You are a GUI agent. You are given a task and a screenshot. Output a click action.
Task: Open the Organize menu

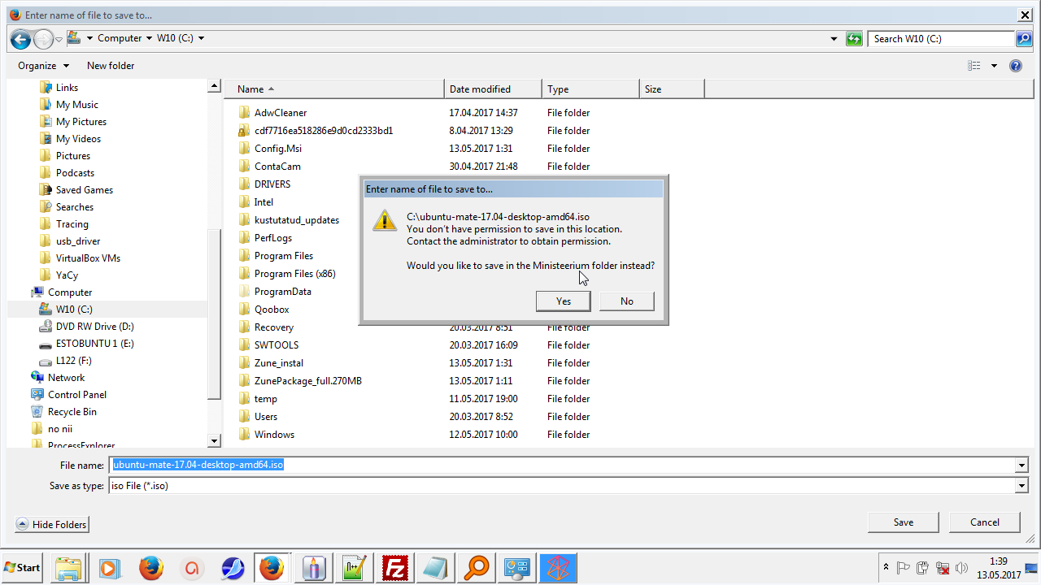[44, 66]
